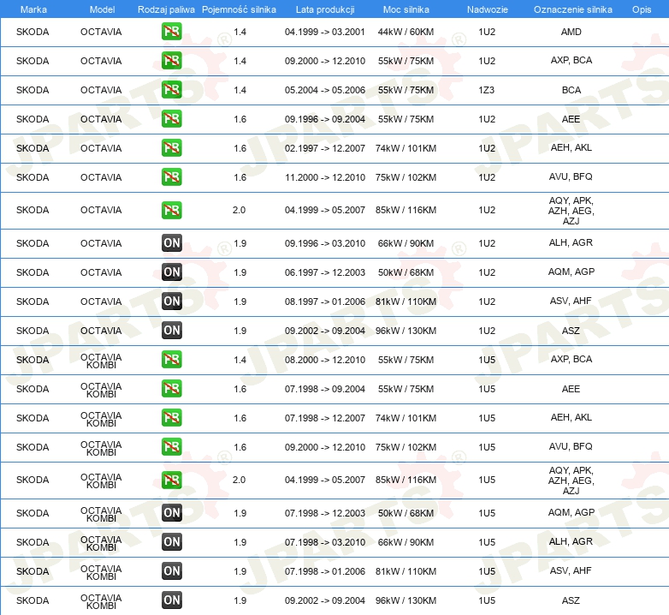This screenshot has width=669, height=615.
Task: Select the ASV, AHF code in the 1U5 row
Action: (x=571, y=570)
